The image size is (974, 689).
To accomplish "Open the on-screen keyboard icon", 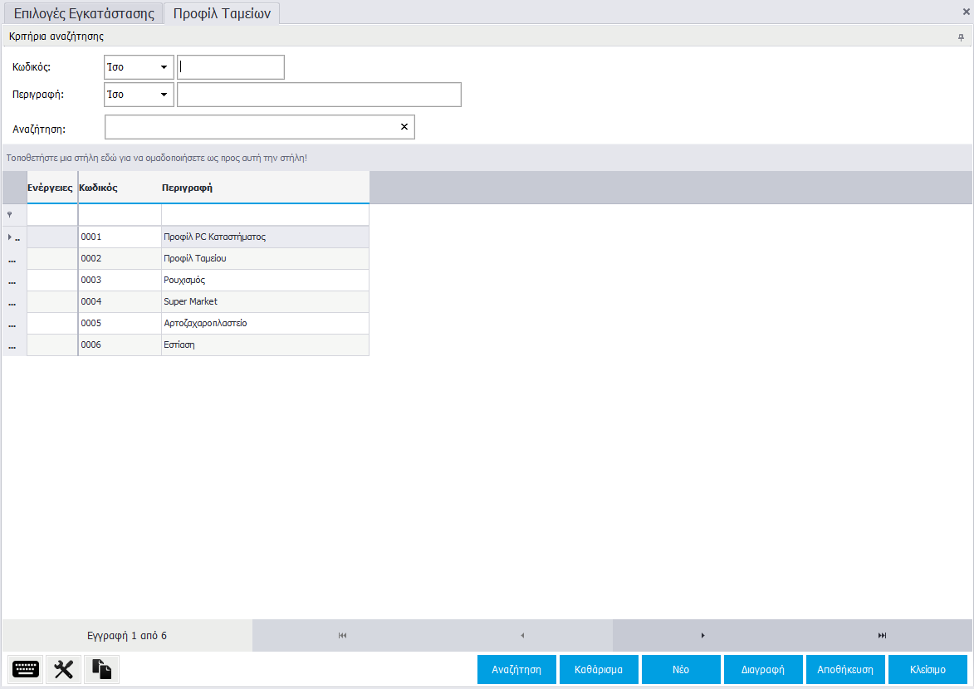I will pyautogui.click(x=25, y=669).
